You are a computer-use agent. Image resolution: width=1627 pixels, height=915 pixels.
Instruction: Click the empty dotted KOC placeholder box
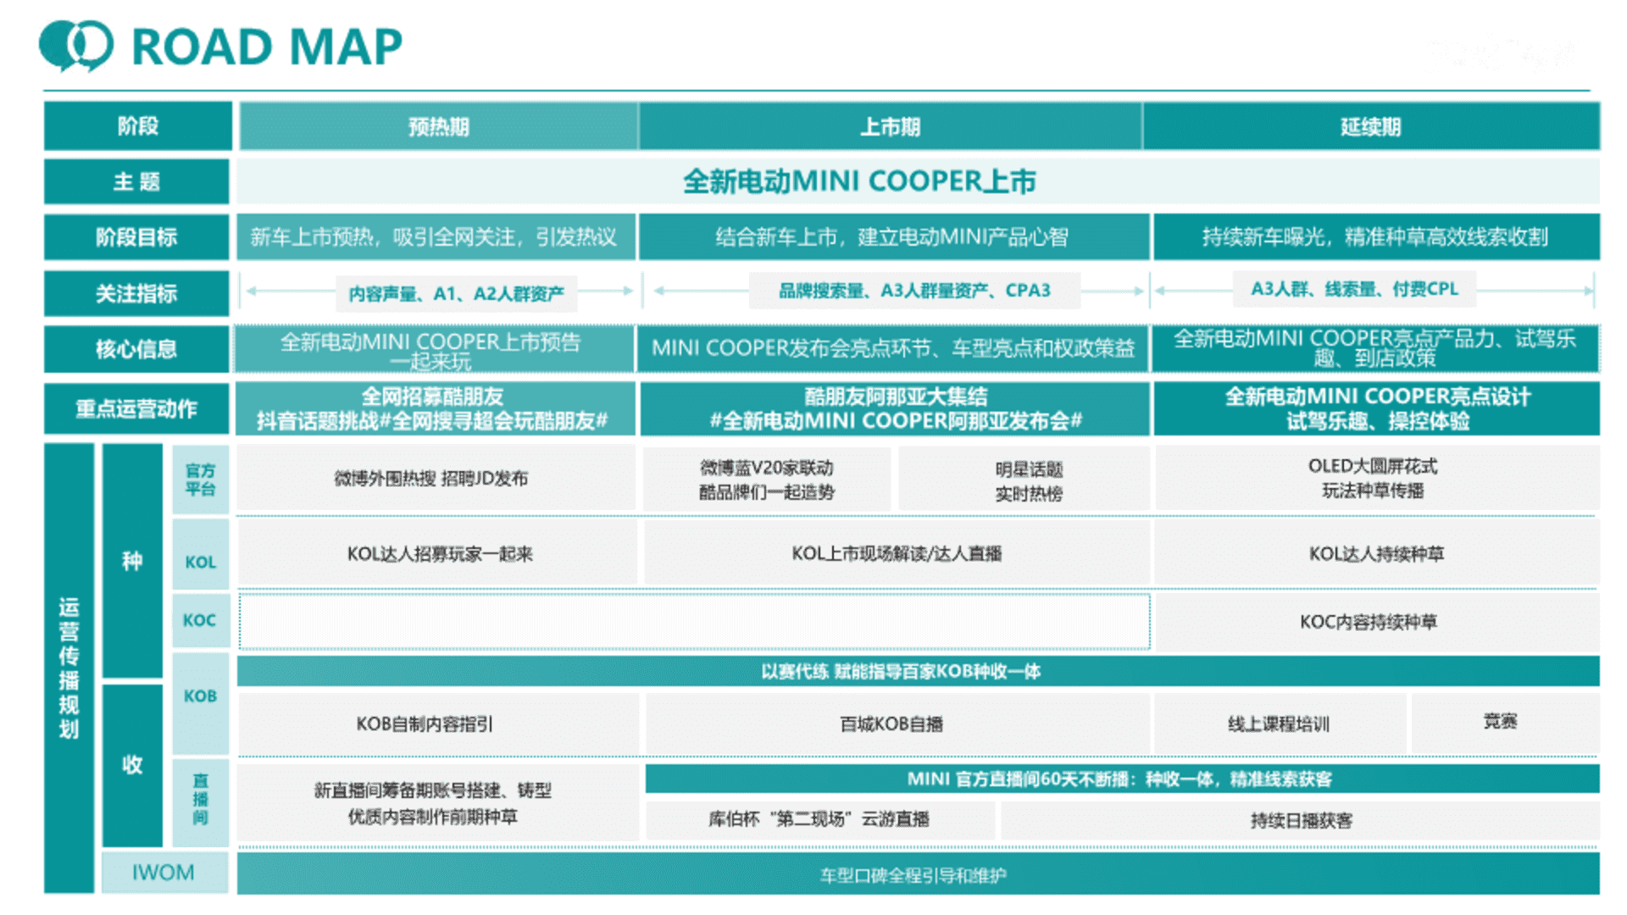tap(694, 622)
